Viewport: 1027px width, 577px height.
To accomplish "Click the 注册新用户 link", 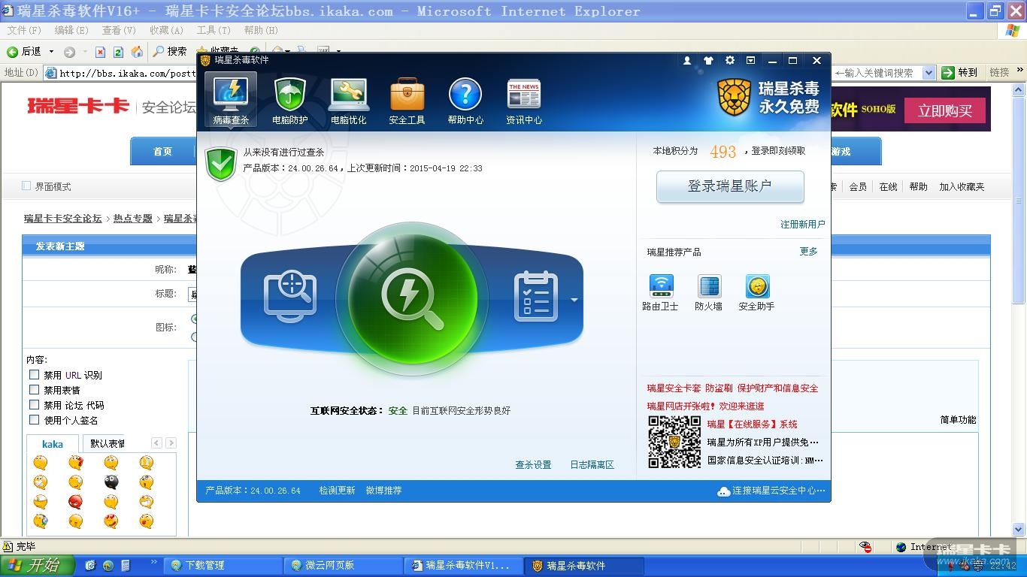I will pos(802,224).
